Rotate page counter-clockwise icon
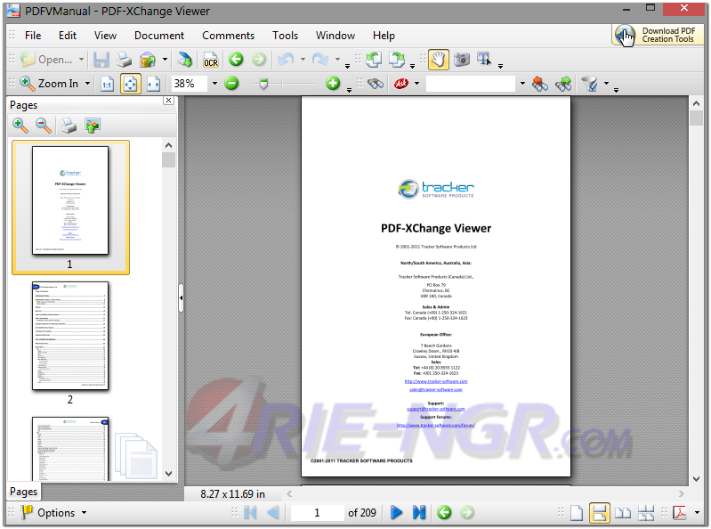The image size is (711, 529). tap(374, 60)
